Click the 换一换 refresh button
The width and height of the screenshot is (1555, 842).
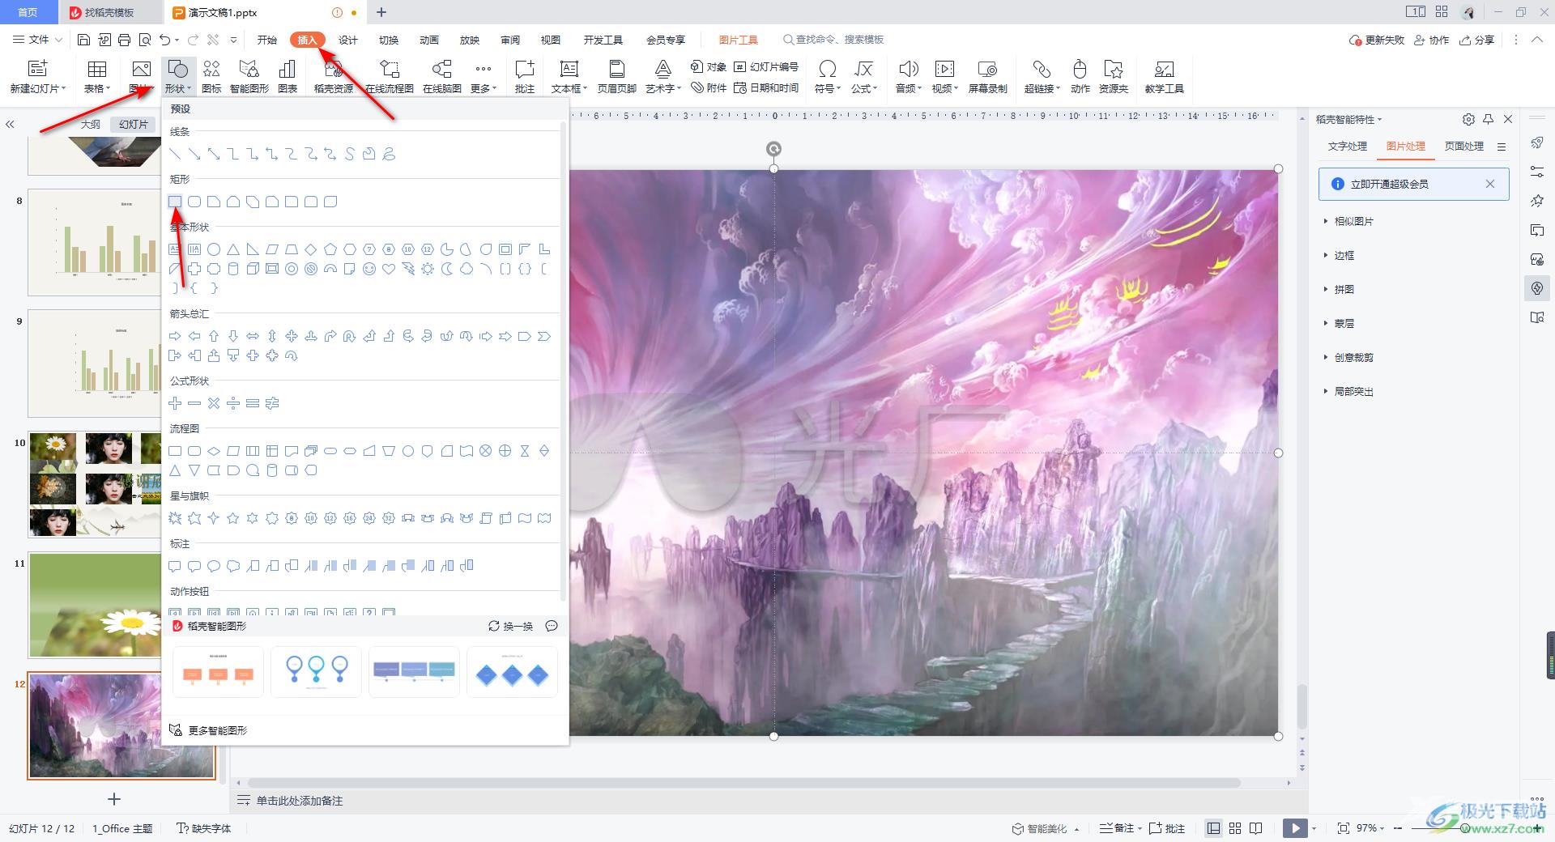(511, 626)
